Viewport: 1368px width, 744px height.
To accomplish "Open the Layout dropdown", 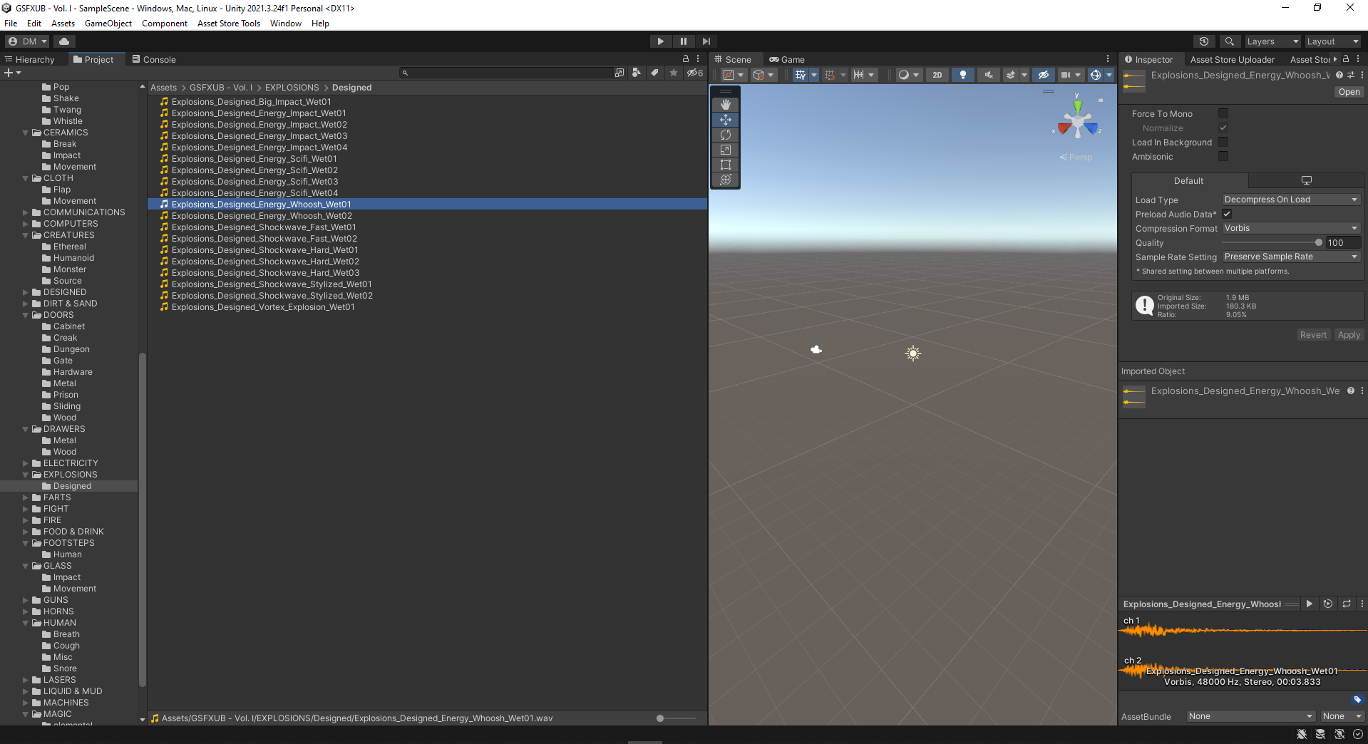I will (1333, 41).
